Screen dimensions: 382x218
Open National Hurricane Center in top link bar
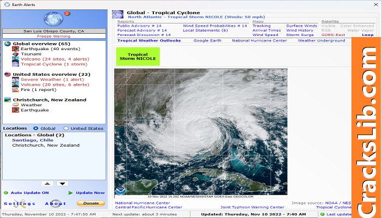(x=259, y=41)
